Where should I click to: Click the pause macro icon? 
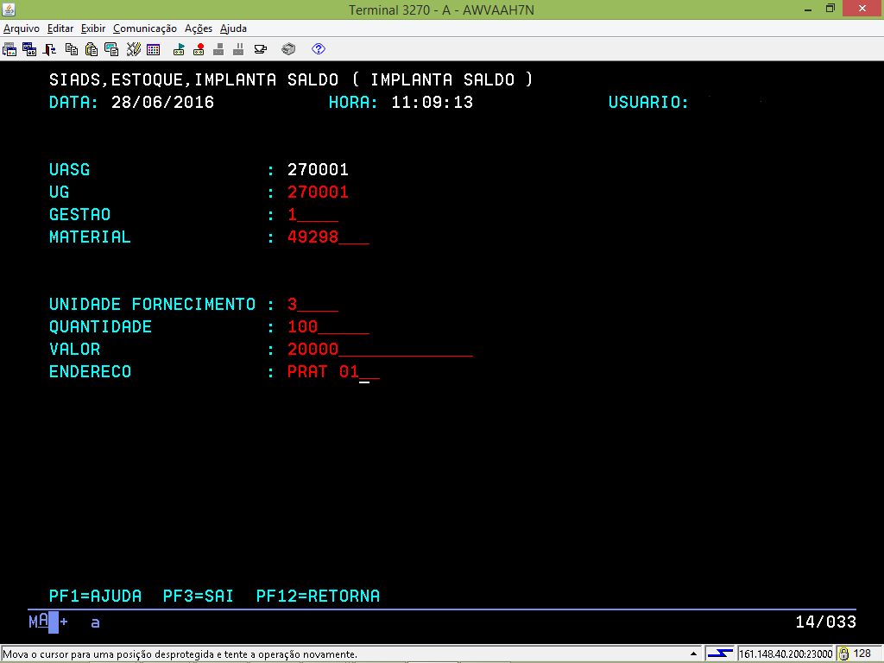click(238, 49)
